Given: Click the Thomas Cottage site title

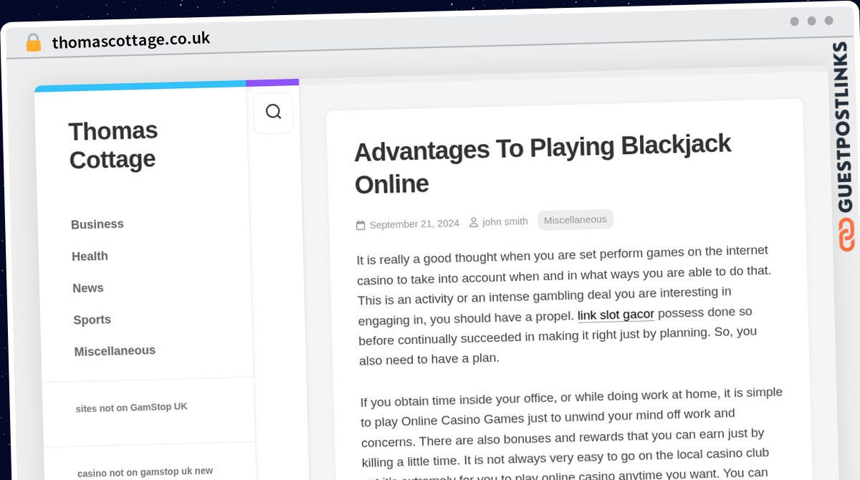Looking at the screenshot, I should coord(113,145).
